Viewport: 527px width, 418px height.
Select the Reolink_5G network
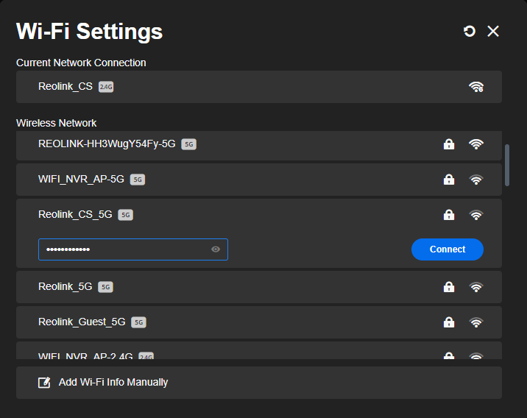point(259,287)
